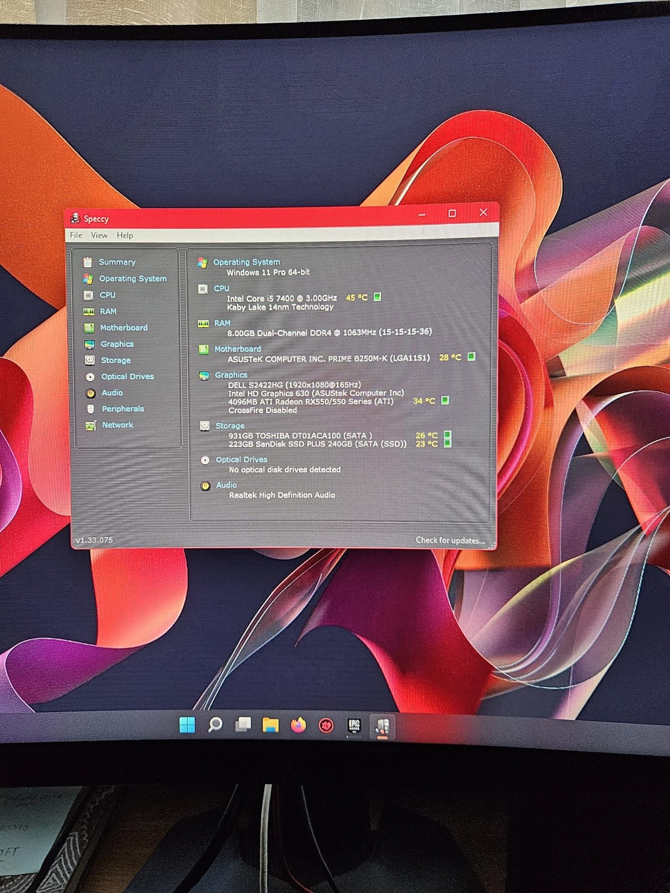Click the Graphics heading link in summary

click(x=231, y=375)
